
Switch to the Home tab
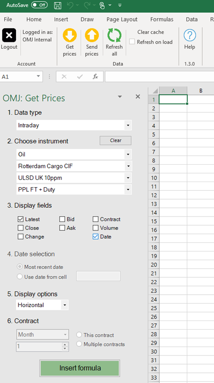34,19
